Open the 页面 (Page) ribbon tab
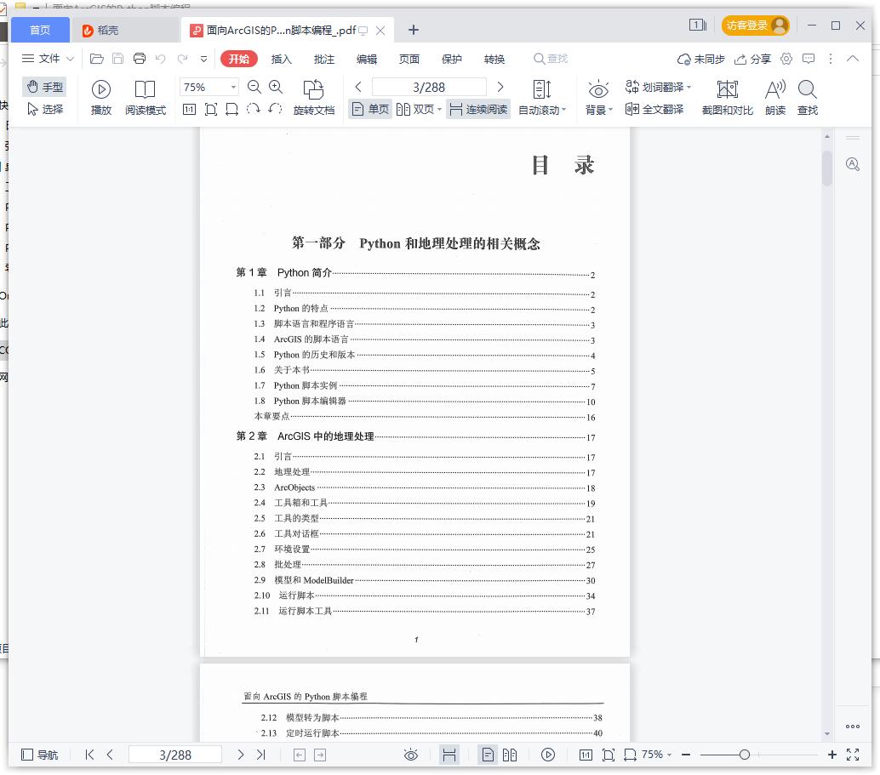The height and width of the screenshot is (775, 880). click(x=409, y=59)
